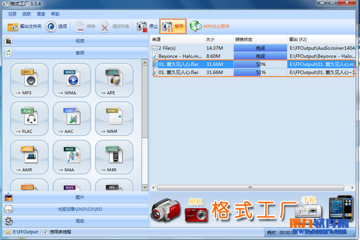Click the 光驱设备 disc drive icon
The width and height of the screenshot is (360, 240).
click(x=9, y=209)
